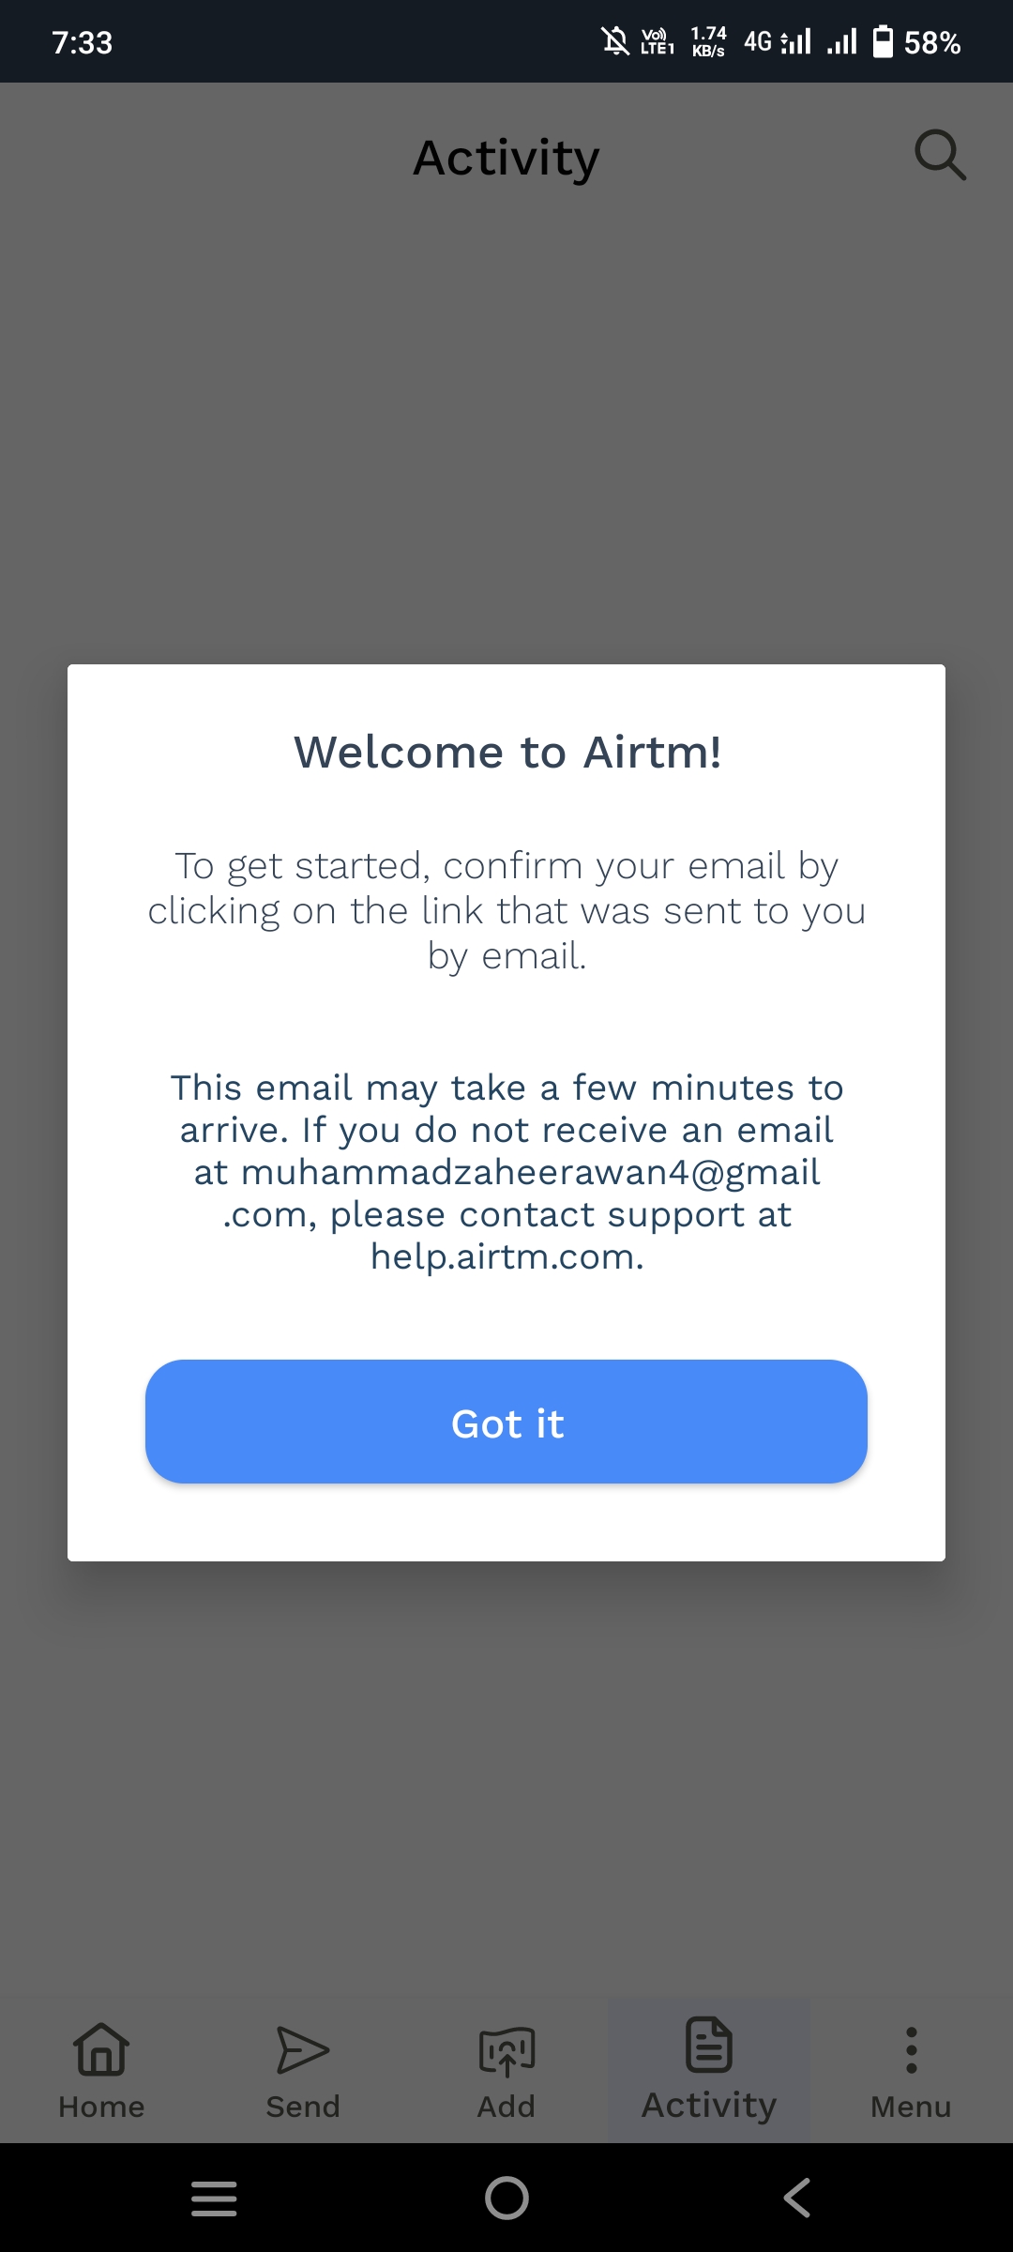Click the help.airtm.com support text
Viewport: 1013px width, 2252px height.
(506, 1257)
